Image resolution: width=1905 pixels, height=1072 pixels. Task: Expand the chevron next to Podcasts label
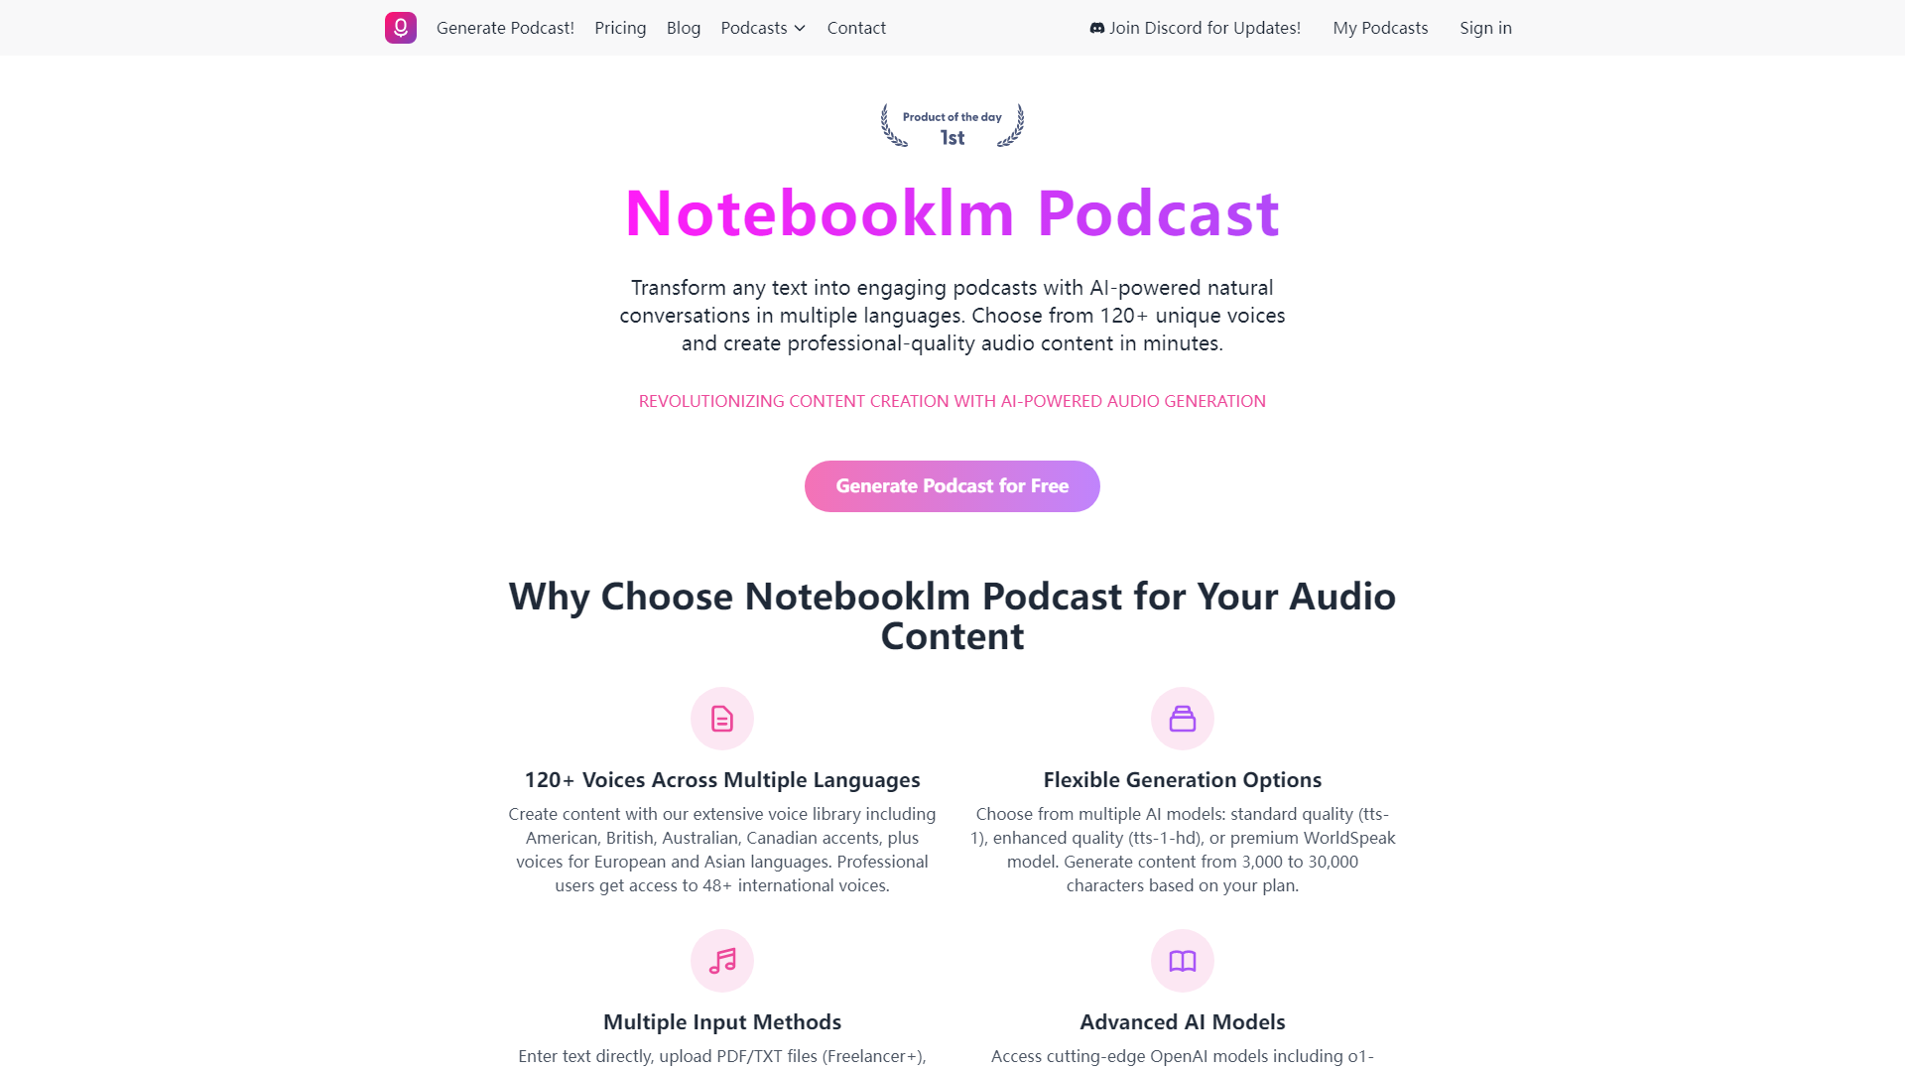[800, 28]
